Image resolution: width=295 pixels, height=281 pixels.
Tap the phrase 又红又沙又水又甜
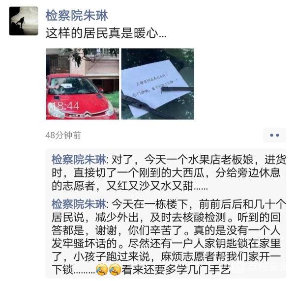(150, 186)
